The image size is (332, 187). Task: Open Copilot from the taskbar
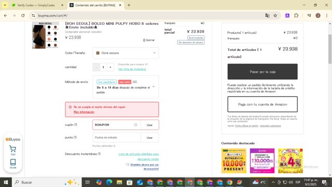(x=99, y=182)
